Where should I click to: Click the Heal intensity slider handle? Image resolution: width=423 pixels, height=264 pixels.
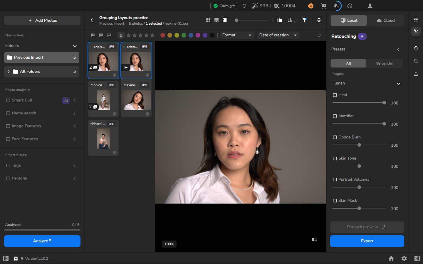[x=384, y=103]
